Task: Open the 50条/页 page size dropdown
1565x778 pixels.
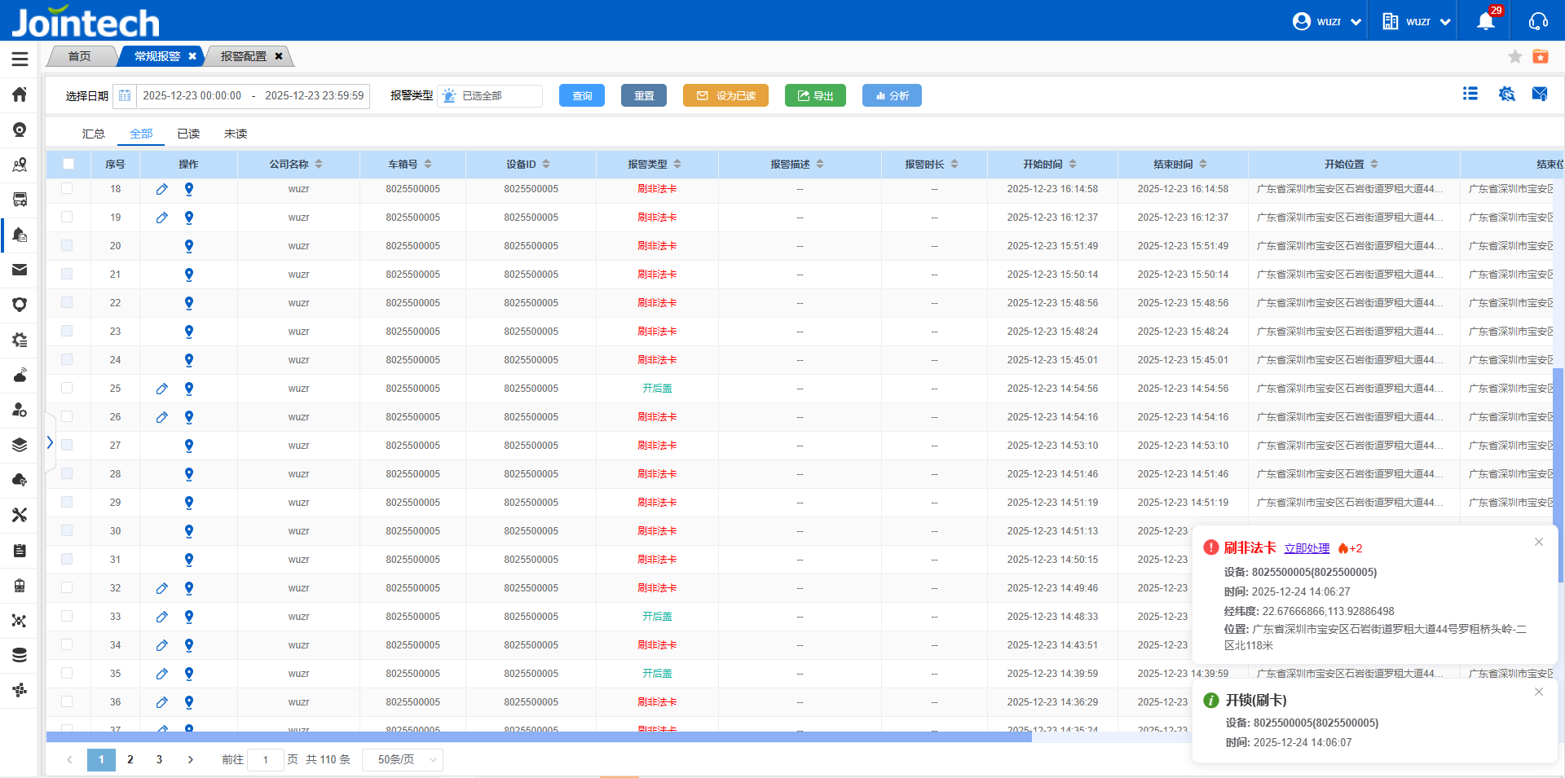Action: [403, 759]
